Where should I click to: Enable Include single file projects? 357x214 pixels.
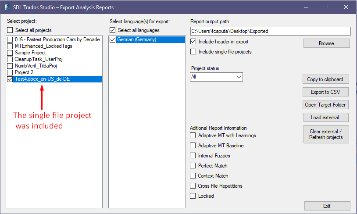tap(193, 52)
